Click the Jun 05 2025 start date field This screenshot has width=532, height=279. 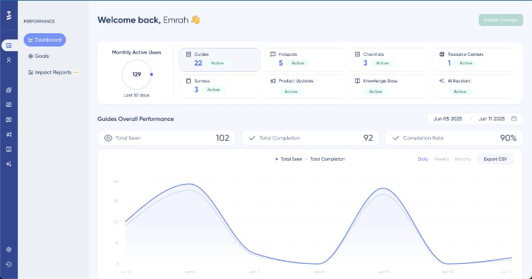tap(448, 119)
